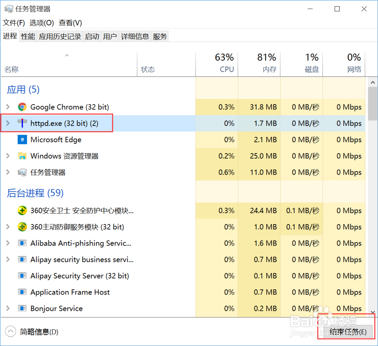Expand the Alipay security business service group

coord(8,260)
